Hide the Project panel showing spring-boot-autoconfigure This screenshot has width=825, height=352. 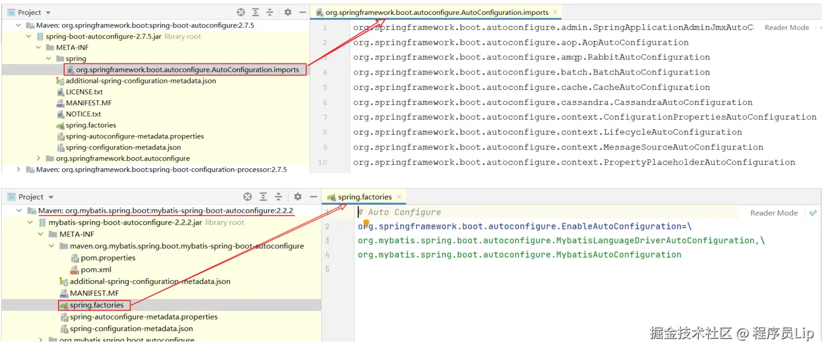302,12
